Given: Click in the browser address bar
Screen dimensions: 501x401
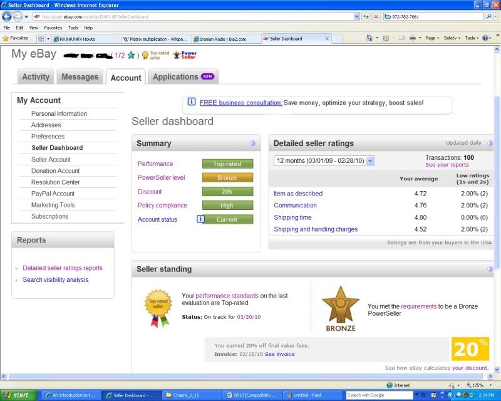Looking at the screenshot, I should tap(195, 17).
